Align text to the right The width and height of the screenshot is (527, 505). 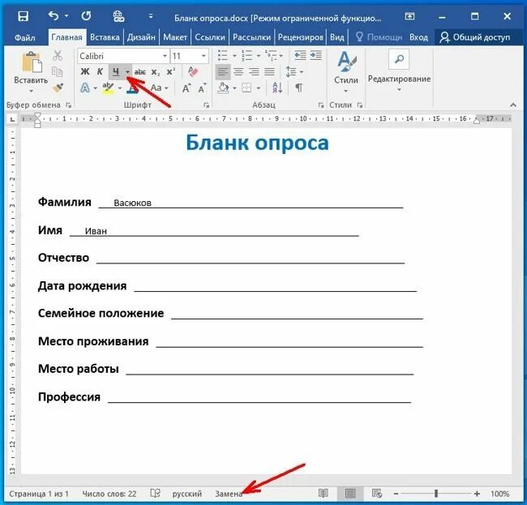coord(254,71)
